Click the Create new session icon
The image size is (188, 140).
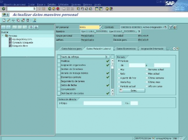[x=97, y=9]
